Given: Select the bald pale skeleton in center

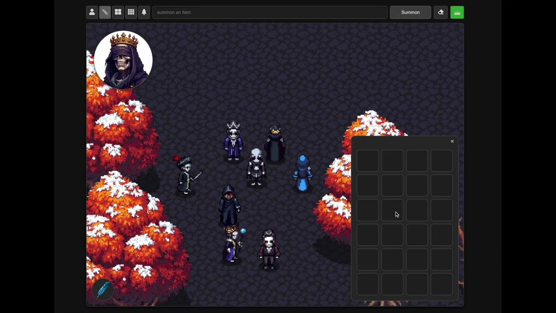Looking at the screenshot, I should 256,167.
